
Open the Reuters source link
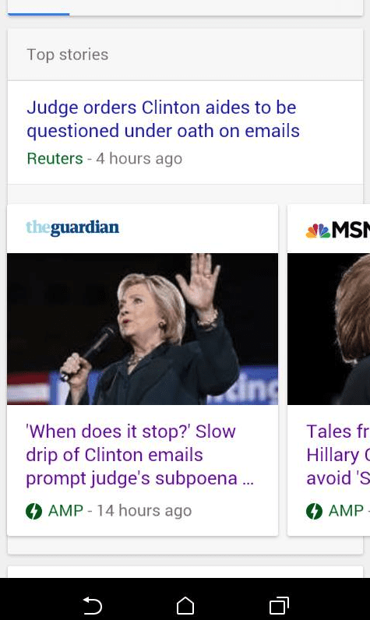(55, 159)
